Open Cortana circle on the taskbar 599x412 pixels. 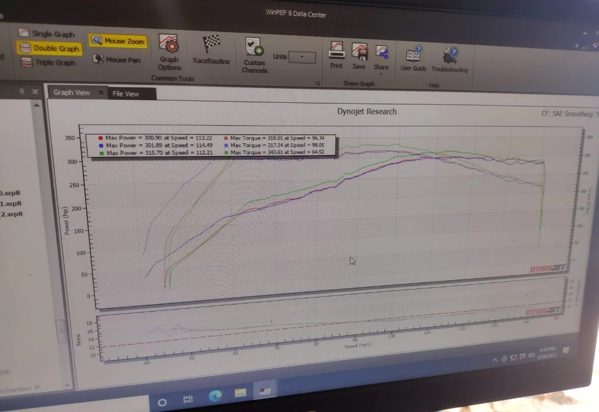pyautogui.click(x=162, y=403)
